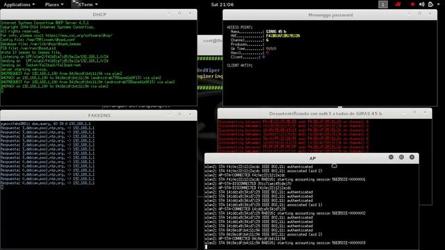Focus the FAKEDNS window title bar

[99, 115]
